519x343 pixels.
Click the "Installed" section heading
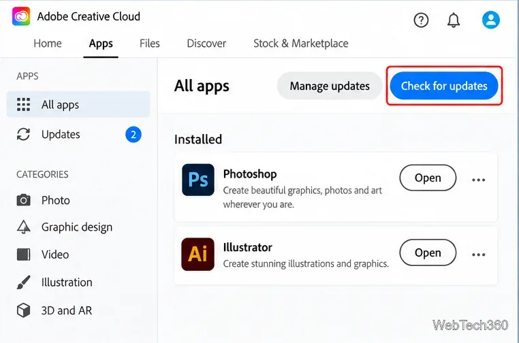[198, 140]
